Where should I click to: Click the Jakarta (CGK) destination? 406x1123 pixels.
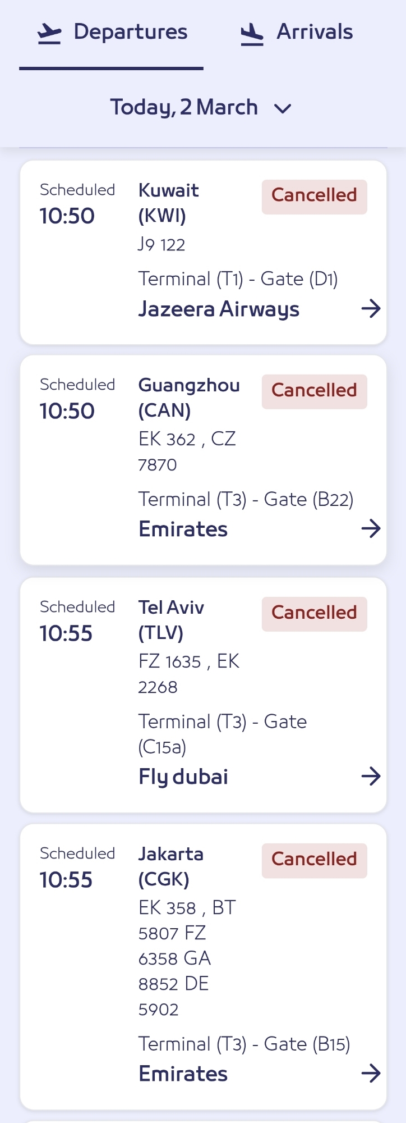point(170,866)
